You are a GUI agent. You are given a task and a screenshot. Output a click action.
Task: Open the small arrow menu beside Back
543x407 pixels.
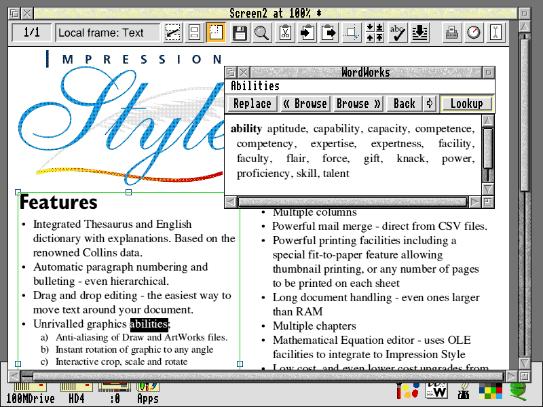pyautogui.click(x=429, y=104)
